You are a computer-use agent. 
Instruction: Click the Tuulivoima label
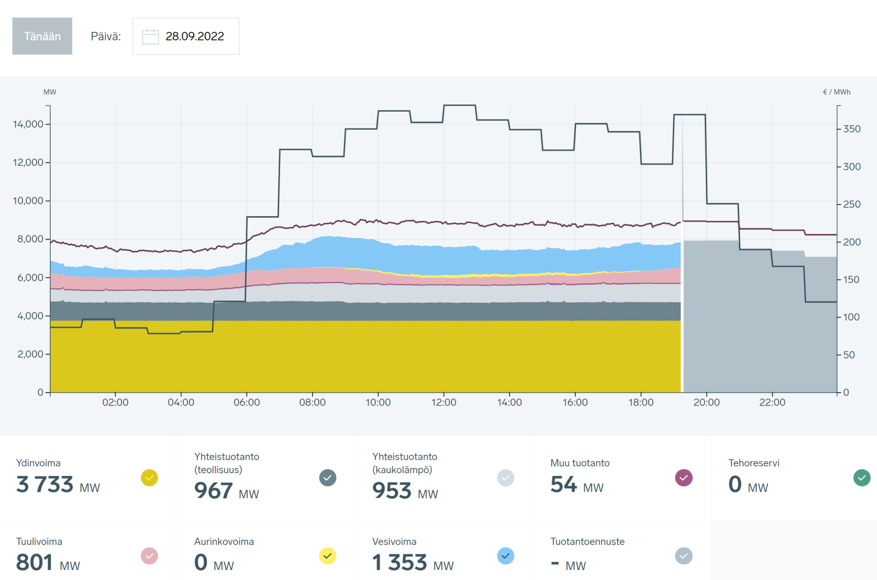[x=39, y=541]
